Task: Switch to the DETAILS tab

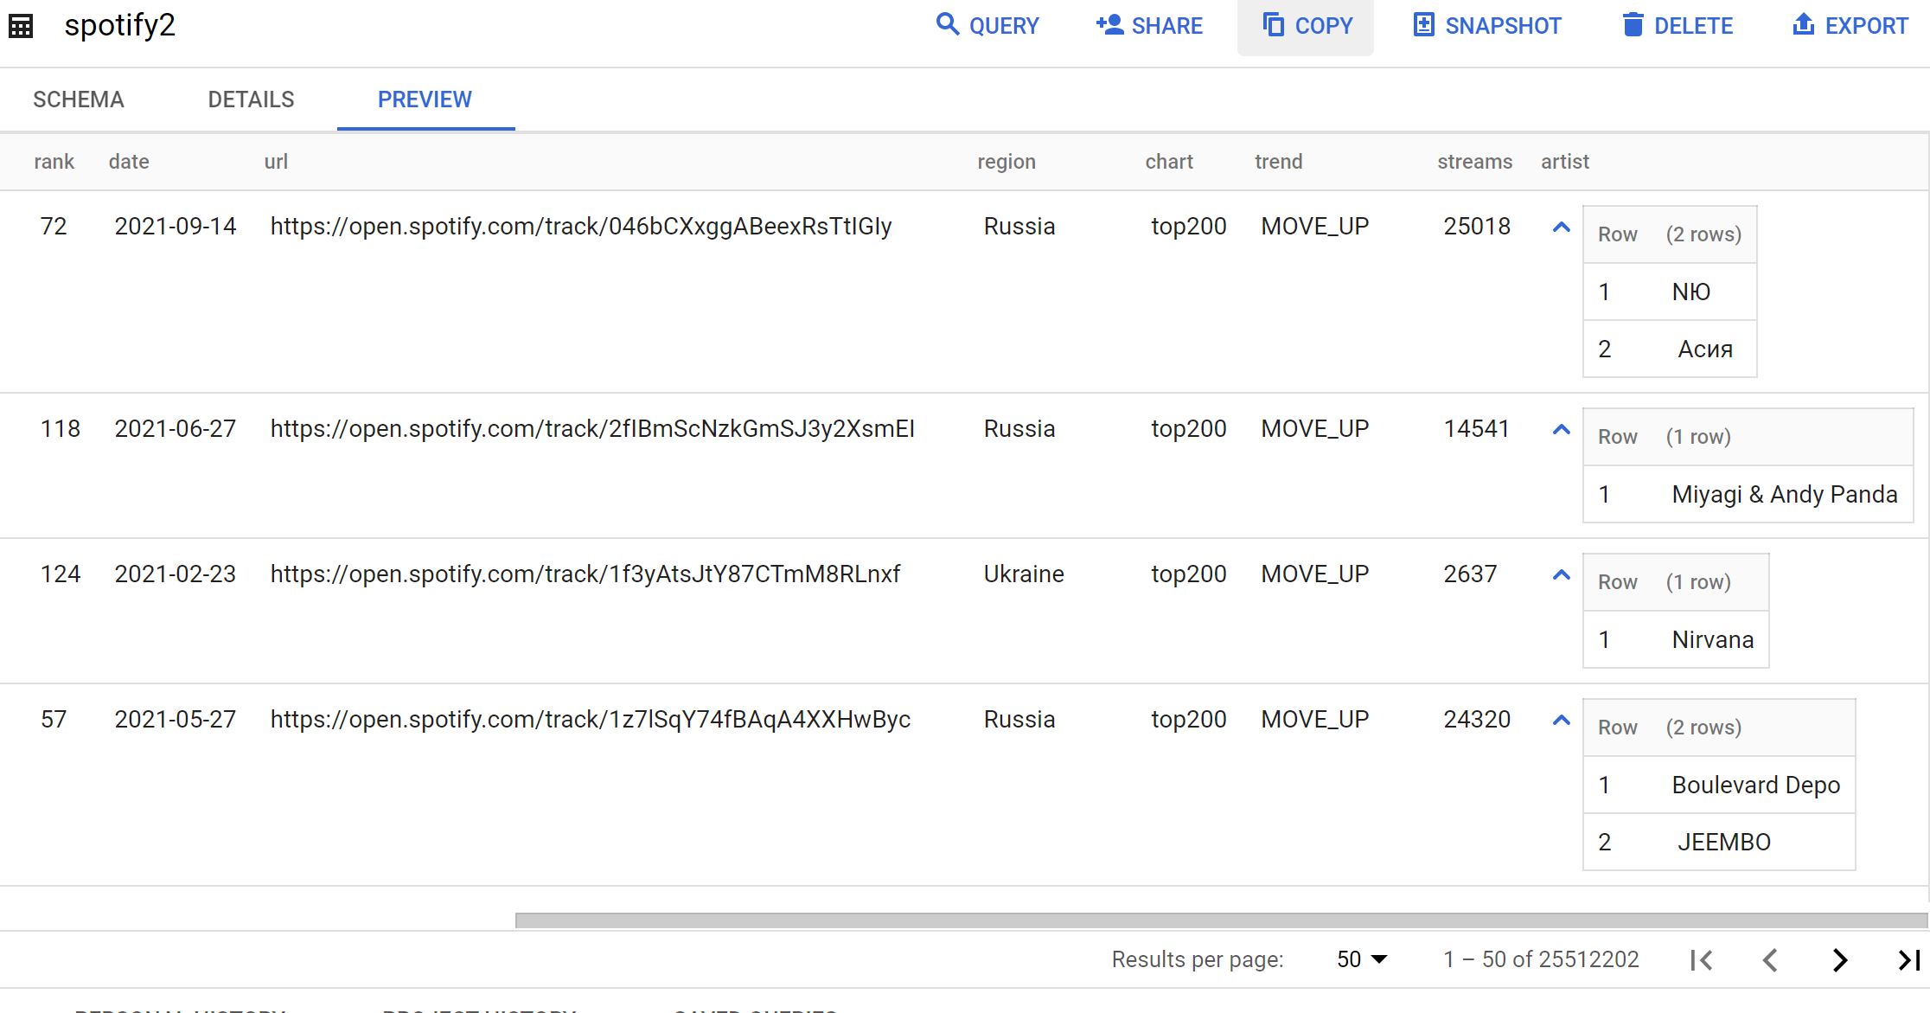Action: [251, 99]
